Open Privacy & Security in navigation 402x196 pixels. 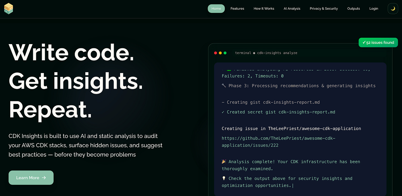click(324, 9)
